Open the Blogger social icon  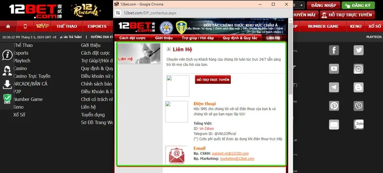pyautogui.click(x=358, y=87)
